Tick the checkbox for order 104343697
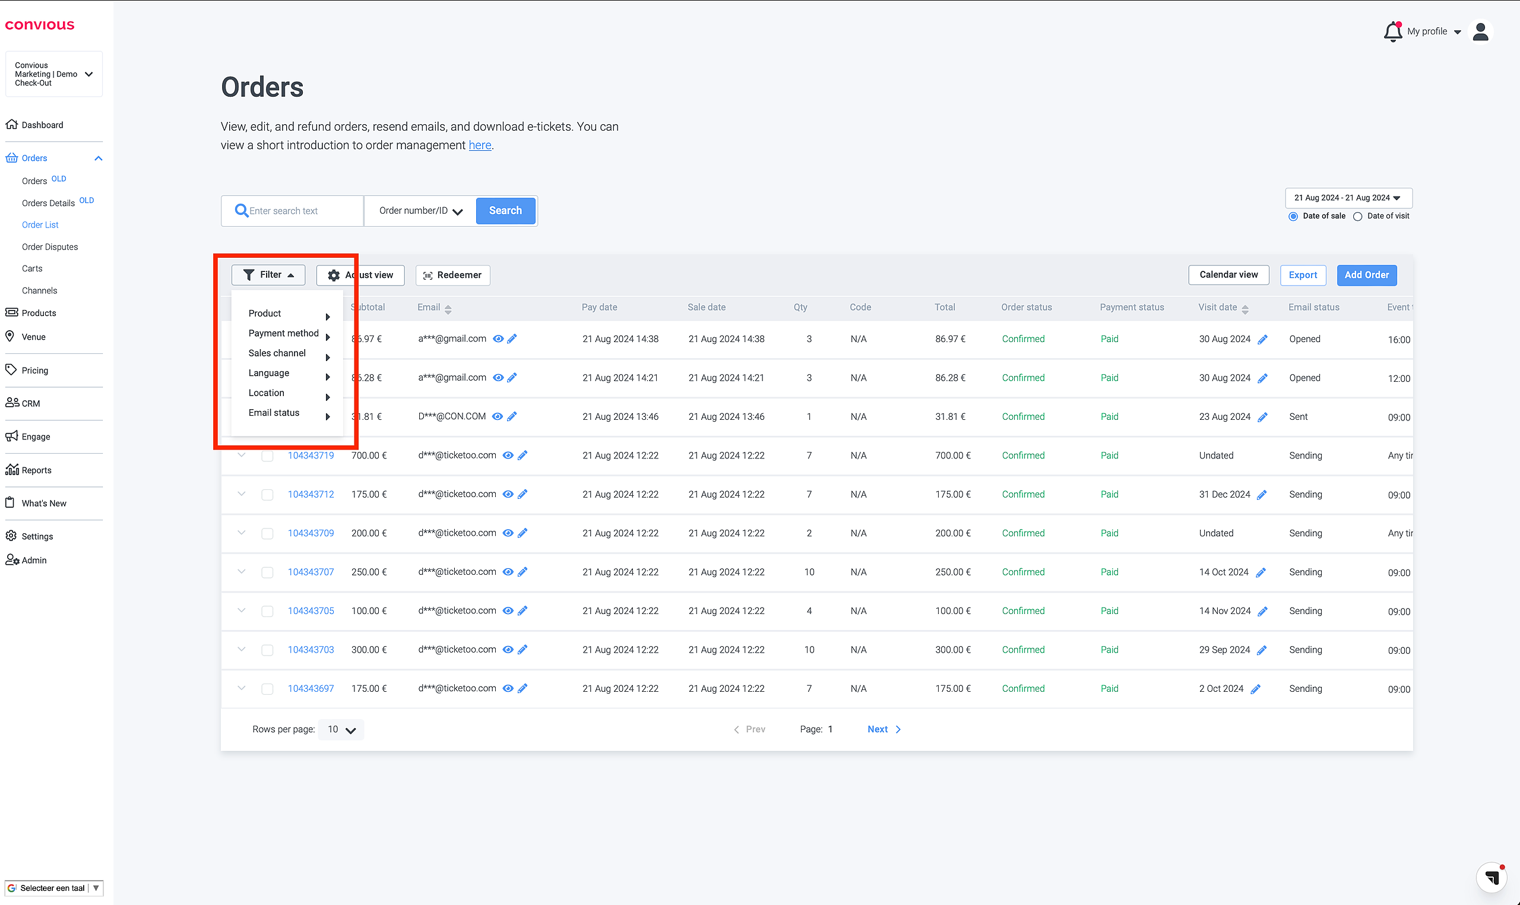Image resolution: width=1520 pixels, height=905 pixels. [267, 688]
